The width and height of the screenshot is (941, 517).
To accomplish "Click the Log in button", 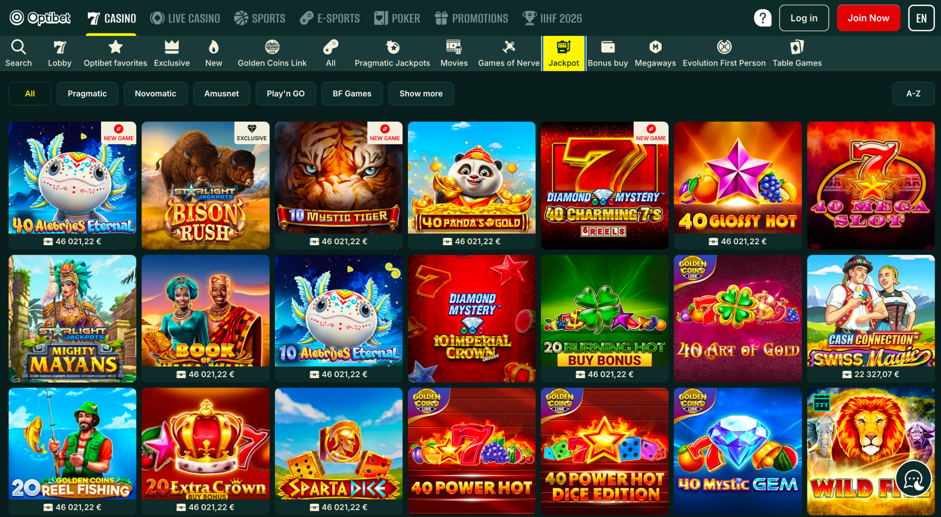I will click(x=804, y=18).
